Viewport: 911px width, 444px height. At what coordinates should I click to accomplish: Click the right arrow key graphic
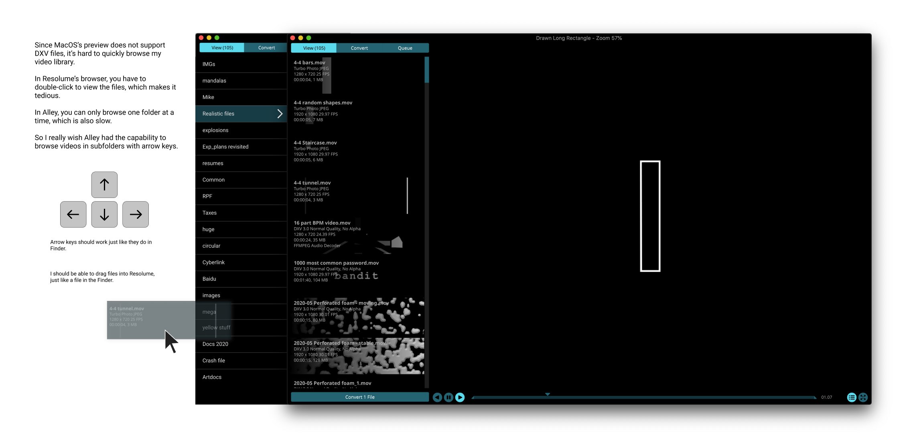point(136,214)
